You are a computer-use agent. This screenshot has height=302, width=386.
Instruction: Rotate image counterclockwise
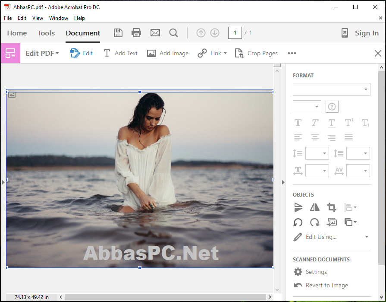coord(298,222)
